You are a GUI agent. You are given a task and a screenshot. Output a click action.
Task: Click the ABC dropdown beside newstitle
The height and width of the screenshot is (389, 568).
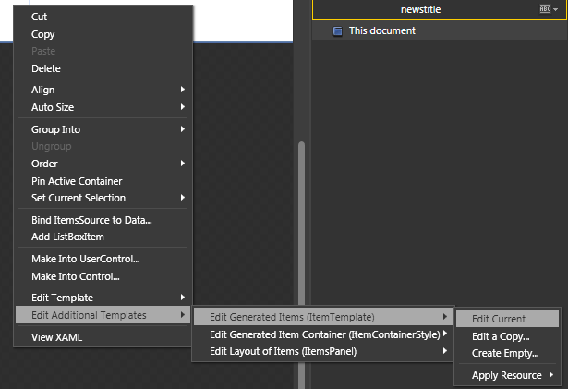[549, 9]
